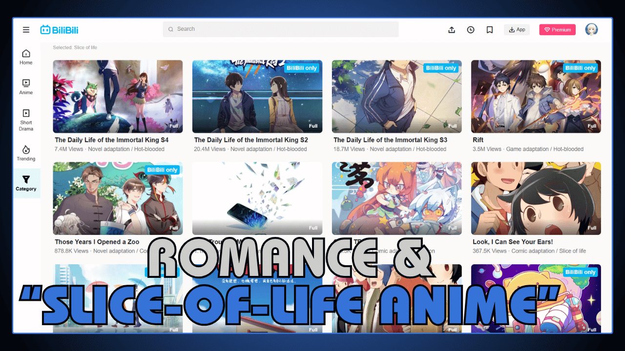Open your profile avatar menu
Screen dimensions: 625x351
(591, 29)
